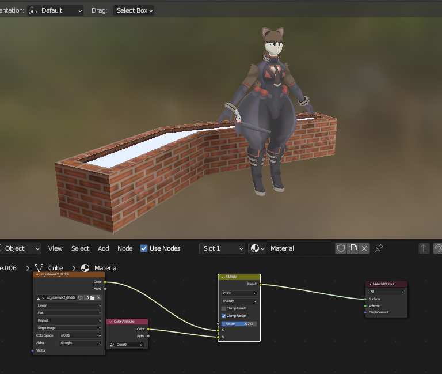Toggle fake user shield on Material
This screenshot has height=374, width=442.
pyautogui.click(x=341, y=248)
